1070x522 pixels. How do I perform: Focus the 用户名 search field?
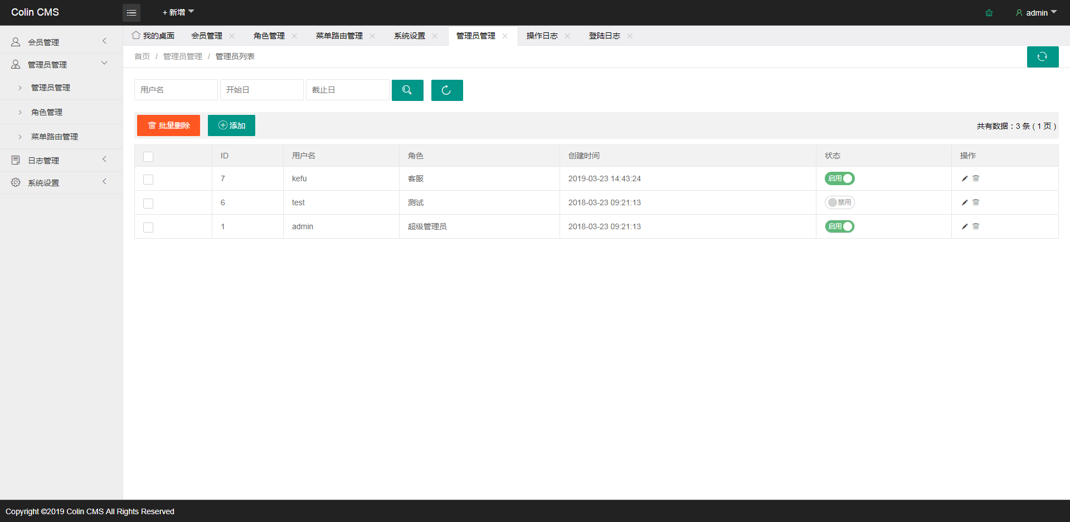176,90
